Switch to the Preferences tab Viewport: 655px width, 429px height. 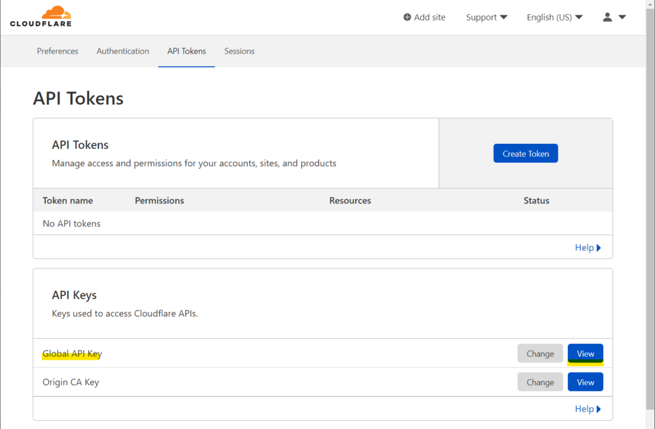[58, 51]
